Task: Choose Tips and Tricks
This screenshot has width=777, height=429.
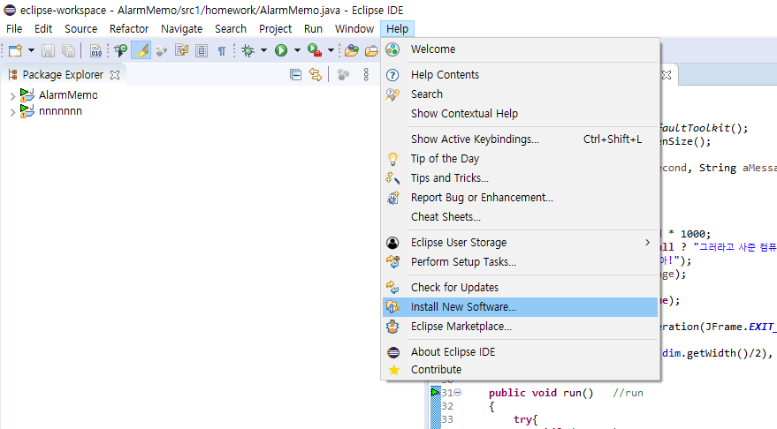Action: pyautogui.click(x=521, y=177)
